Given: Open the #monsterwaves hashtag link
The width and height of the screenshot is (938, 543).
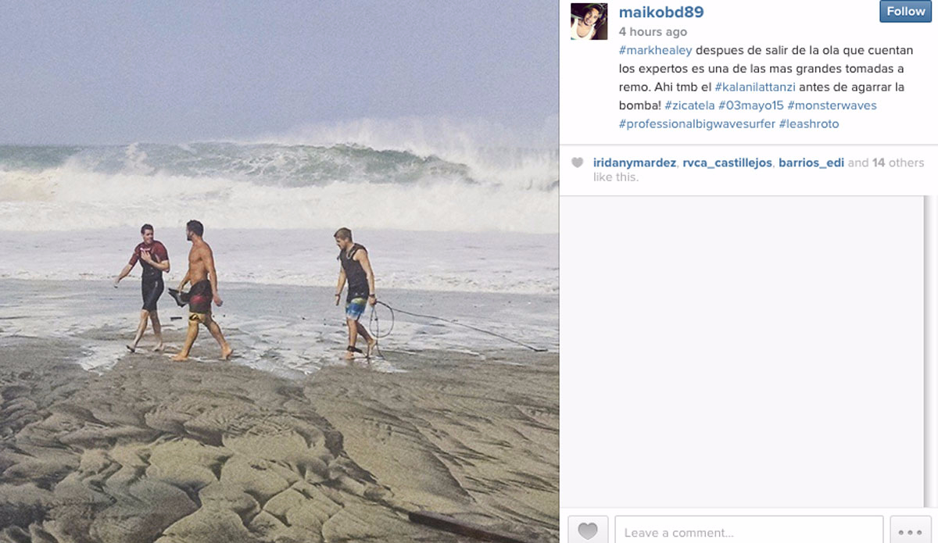Looking at the screenshot, I should [x=832, y=105].
